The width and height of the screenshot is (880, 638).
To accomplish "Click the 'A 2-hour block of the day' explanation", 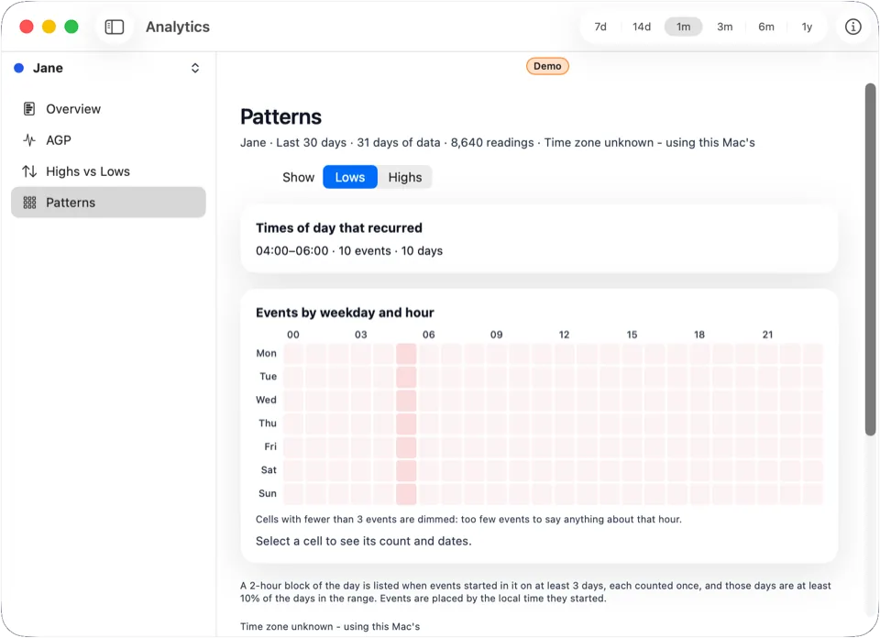I will coord(535,592).
